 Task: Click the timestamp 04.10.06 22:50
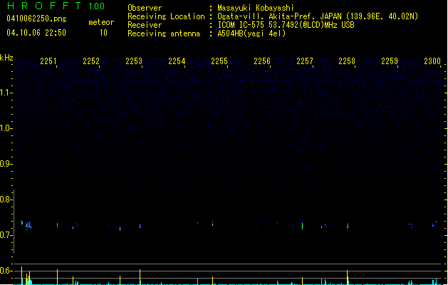36,33
